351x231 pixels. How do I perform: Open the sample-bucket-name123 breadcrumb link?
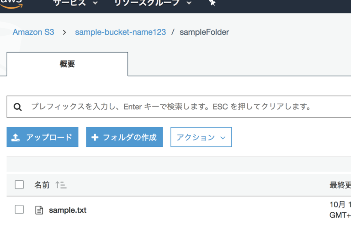click(x=120, y=32)
